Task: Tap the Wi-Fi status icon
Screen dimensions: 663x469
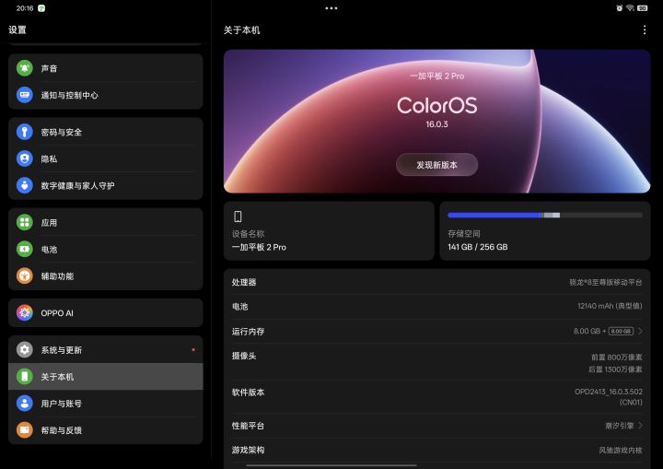Action: click(x=630, y=8)
